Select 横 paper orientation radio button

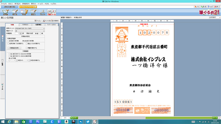[41, 33]
